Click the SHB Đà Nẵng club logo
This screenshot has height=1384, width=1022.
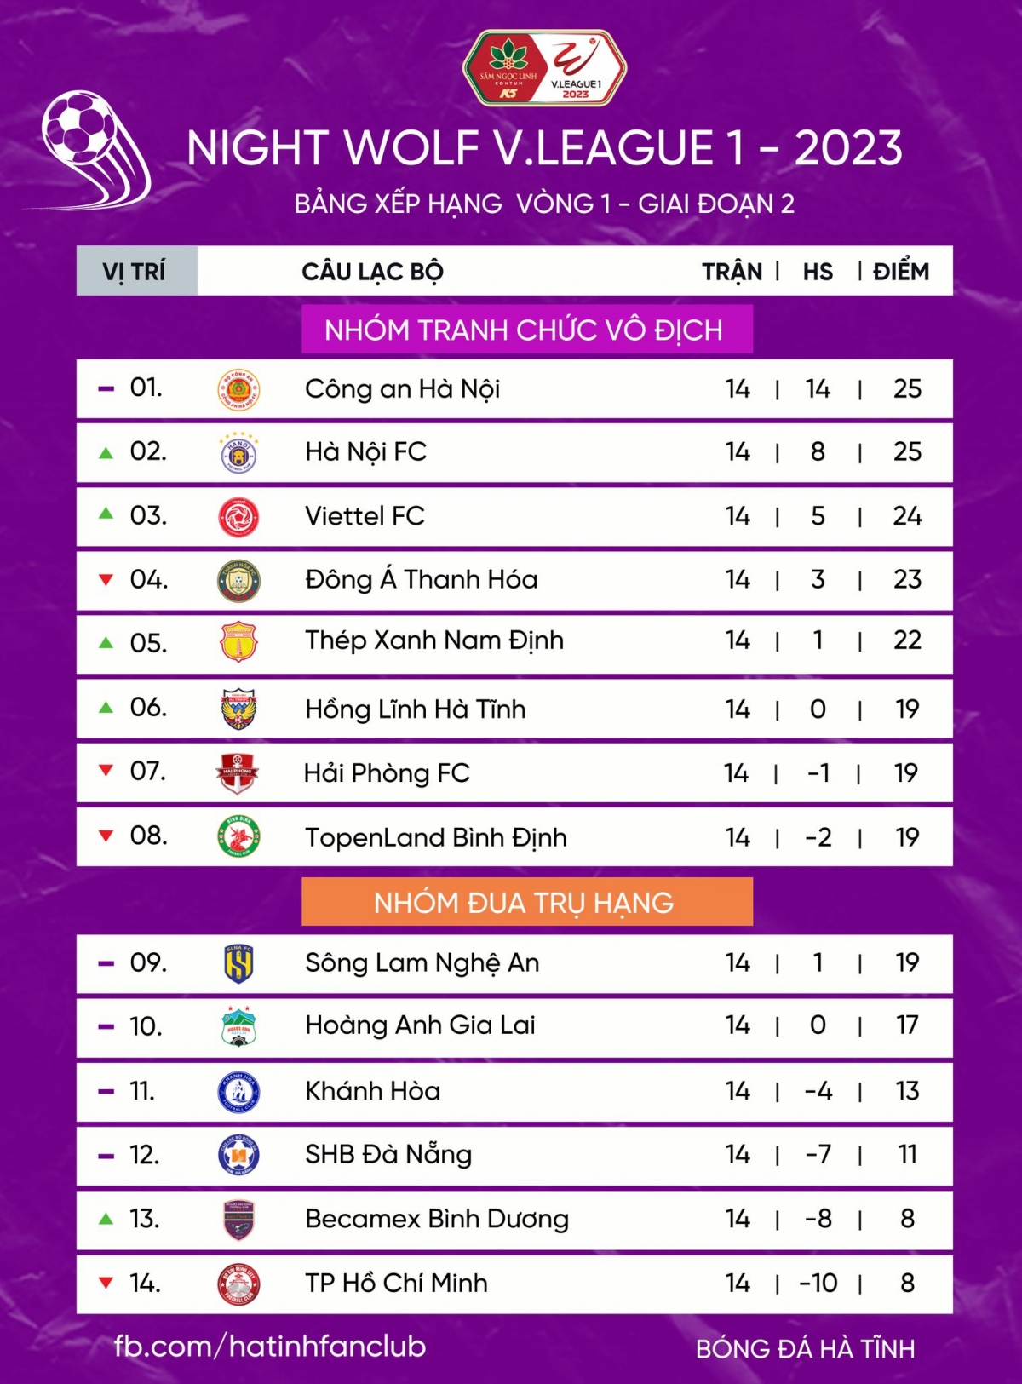238,1155
